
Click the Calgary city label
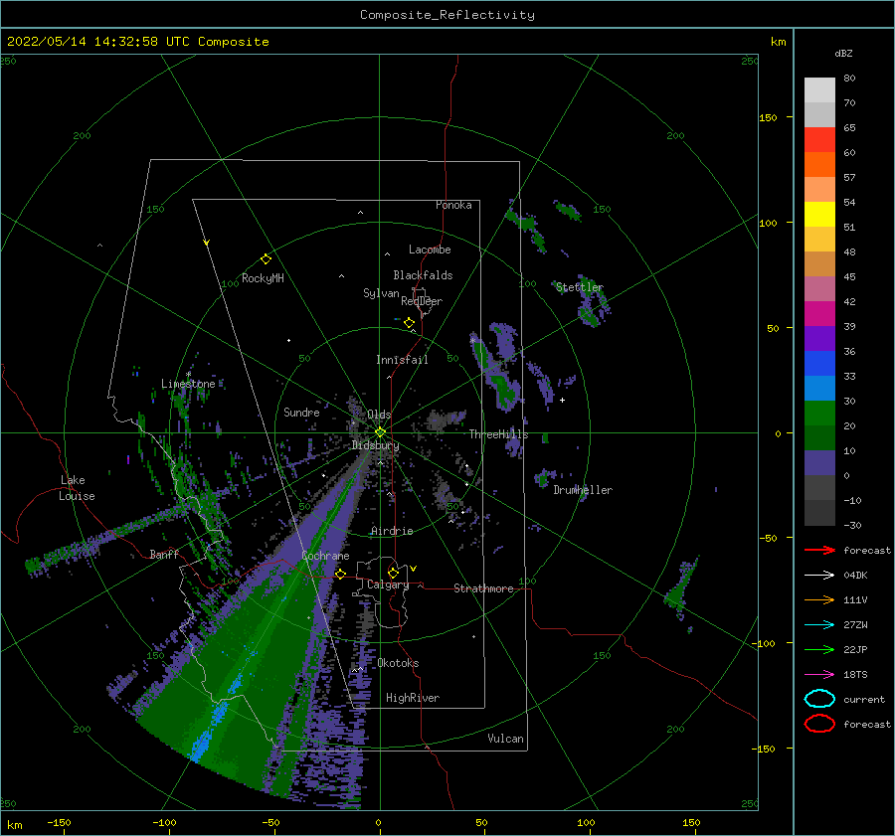tap(388, 585)
